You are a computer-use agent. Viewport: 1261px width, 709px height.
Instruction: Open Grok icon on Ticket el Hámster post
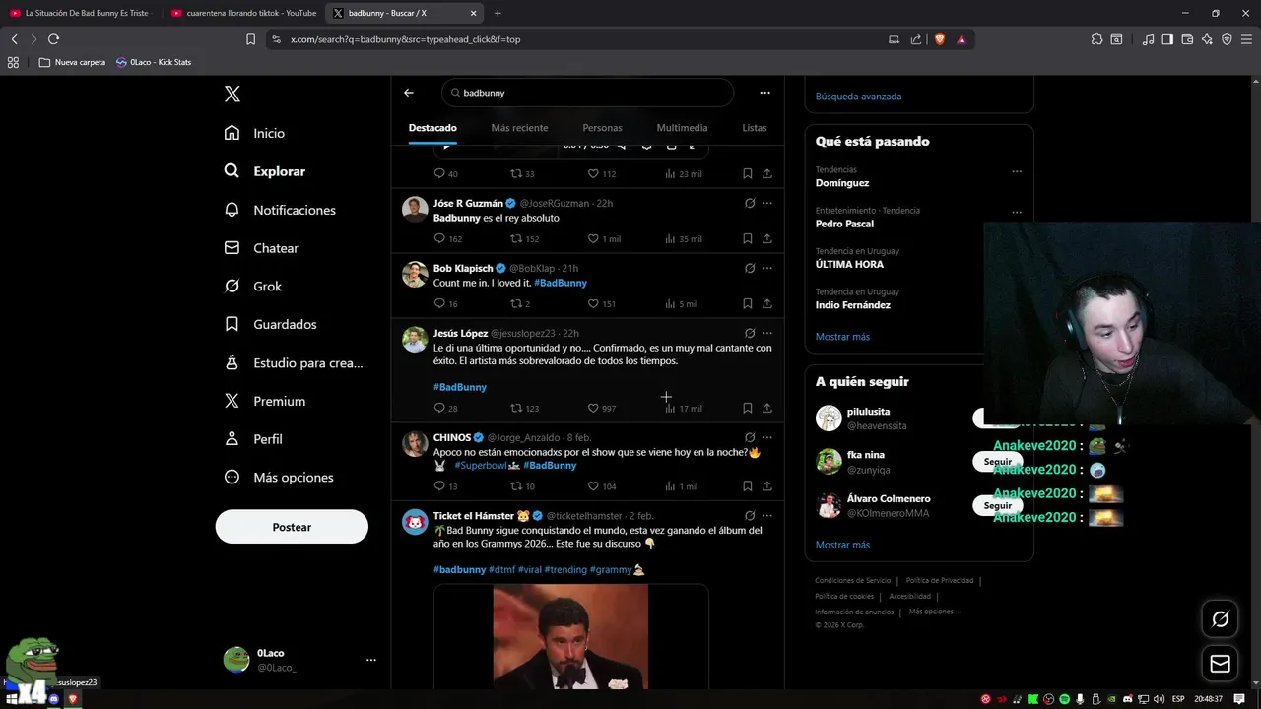point(750,515)
